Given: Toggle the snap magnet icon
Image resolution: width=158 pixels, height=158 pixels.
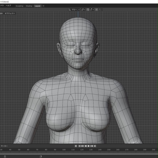Looking at the screenshot, I should (88, 10).
